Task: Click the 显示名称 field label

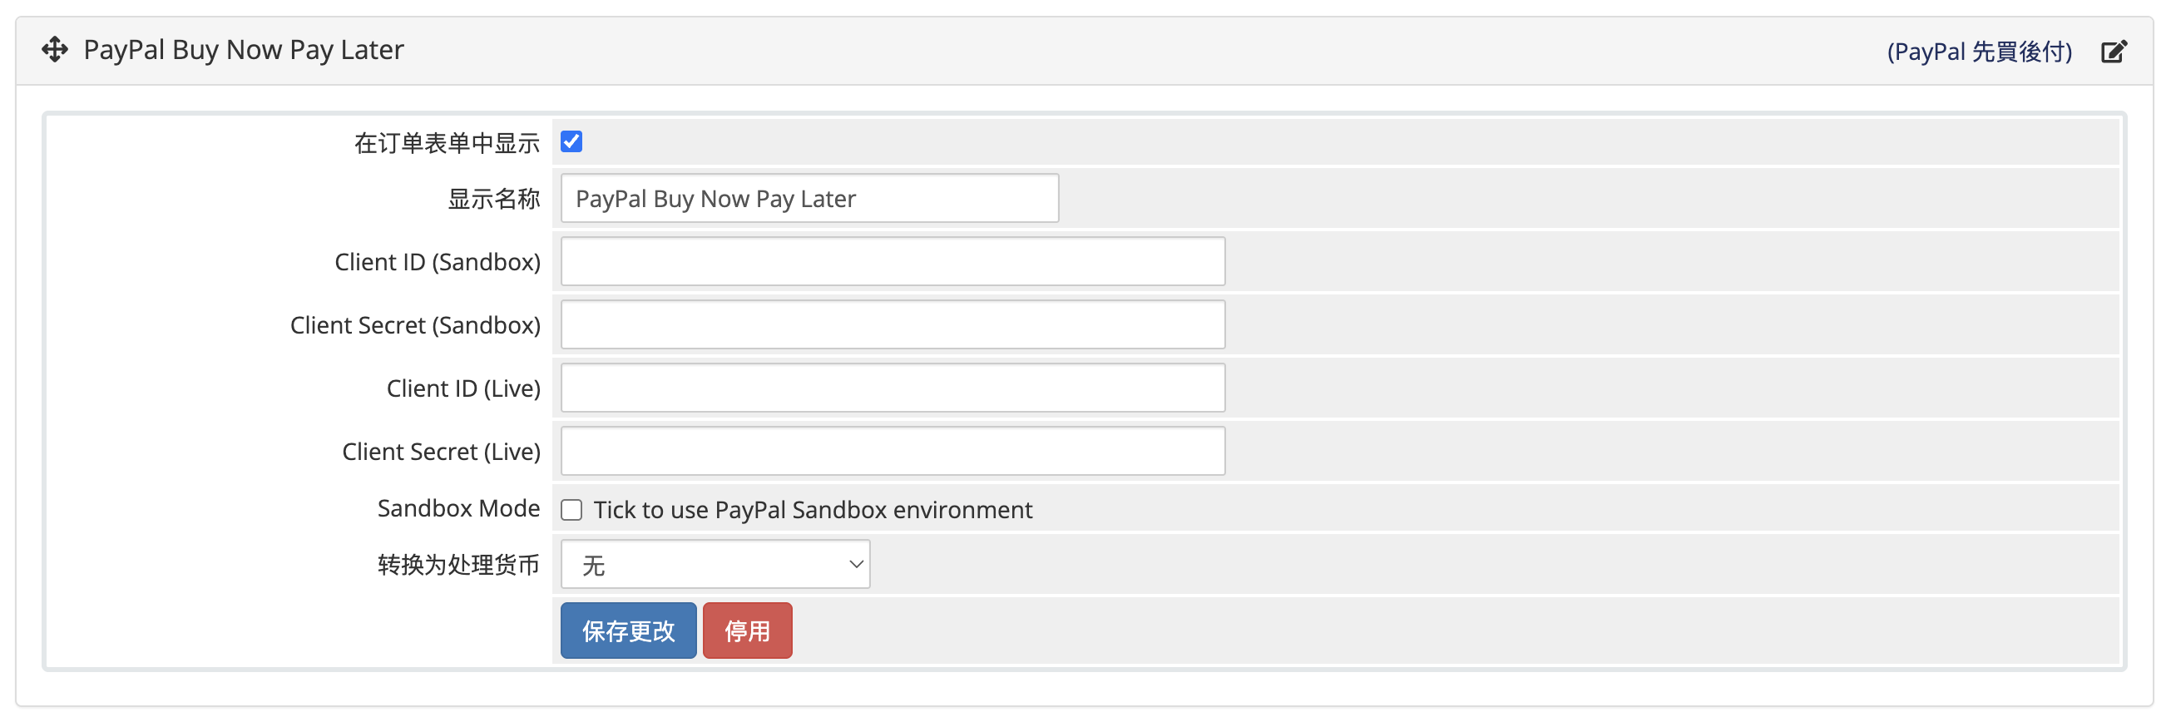Action: (493, 199)
